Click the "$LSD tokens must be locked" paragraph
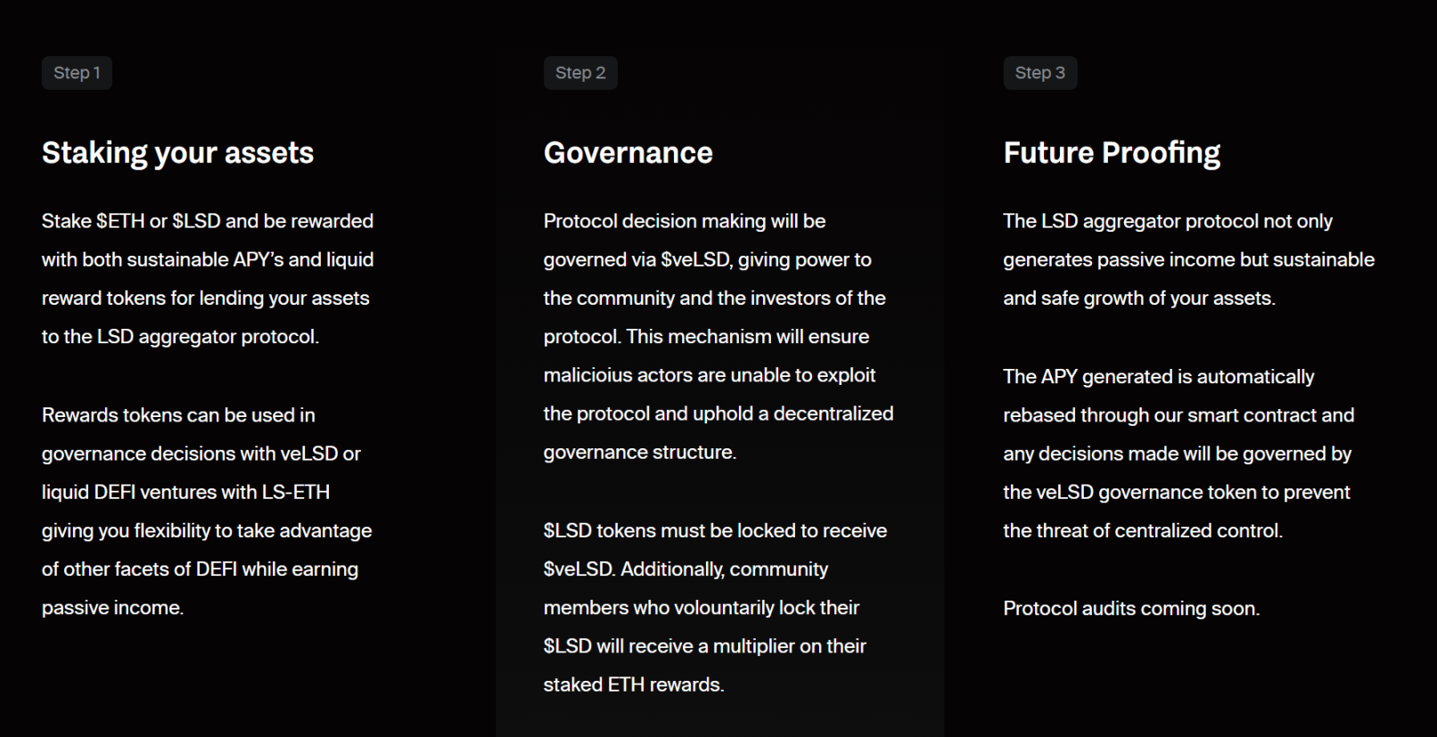This screenshot has height=737, width=1437. tap(715, 607)
